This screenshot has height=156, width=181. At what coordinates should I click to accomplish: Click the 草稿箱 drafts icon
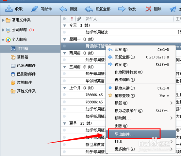13,57
